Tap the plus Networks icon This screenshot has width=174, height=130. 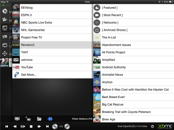[x=97, y=22]
